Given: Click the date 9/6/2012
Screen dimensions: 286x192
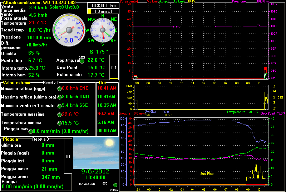Looking at the screenshot, I should pos(95,171).
